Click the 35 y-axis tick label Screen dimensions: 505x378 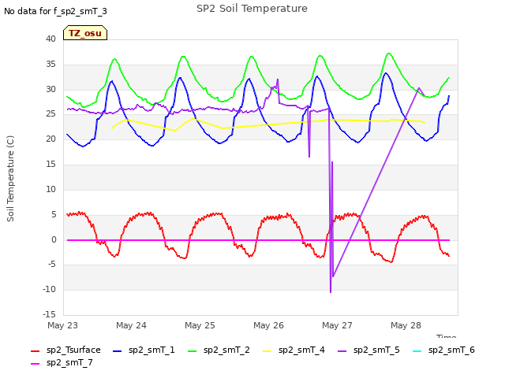[50, 64]
